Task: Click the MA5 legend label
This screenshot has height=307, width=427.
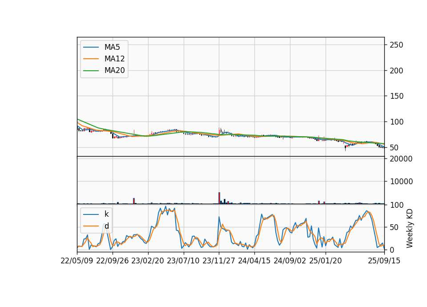Action: (x=112, y=47)
